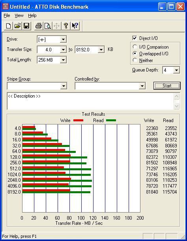Screen dimensions: 187x241
Task: Click the read value 23552
Action: coord(171,128)
